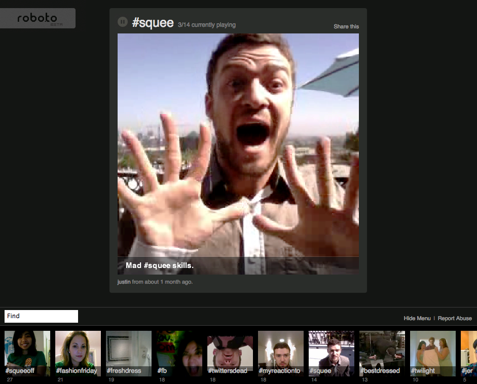The height and width of the screenshot is (384, 477).
Task: Collapse the thumbnail bar with Hide Menu
Action: [417, 318]
